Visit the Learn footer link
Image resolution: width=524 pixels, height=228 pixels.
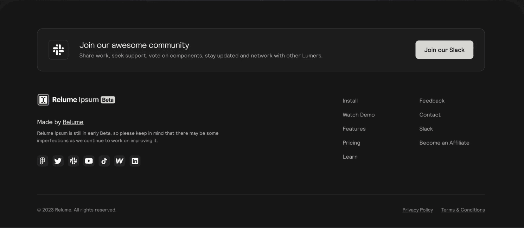[350, 157]
